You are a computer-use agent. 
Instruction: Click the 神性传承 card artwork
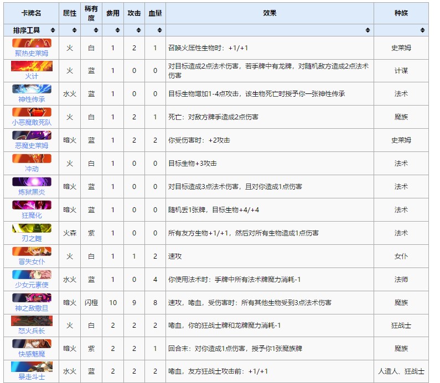[x=31, y=90]
